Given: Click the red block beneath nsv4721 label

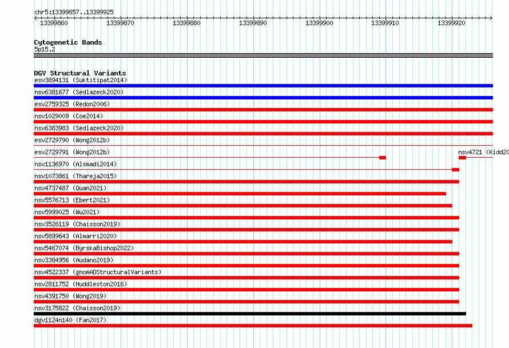Looking at the screenshot, I should click(462, 158).
